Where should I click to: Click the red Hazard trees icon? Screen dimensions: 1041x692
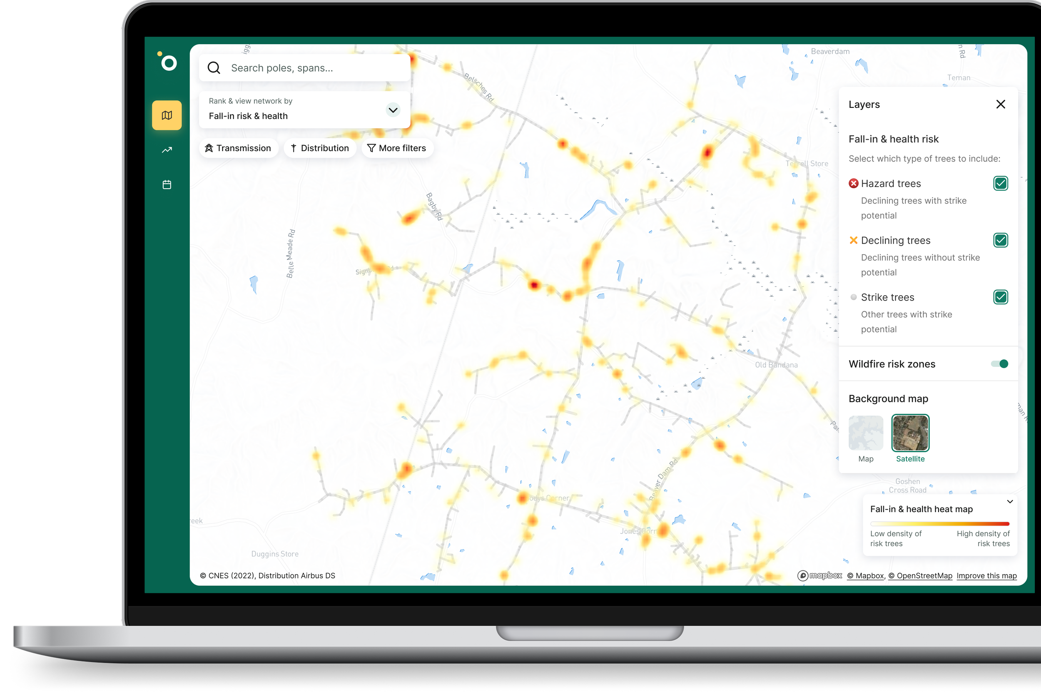(x=854, y=183)
